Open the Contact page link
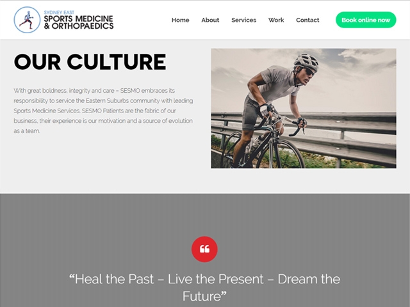The height and width of the screenshot is (307, 410). 307,20
